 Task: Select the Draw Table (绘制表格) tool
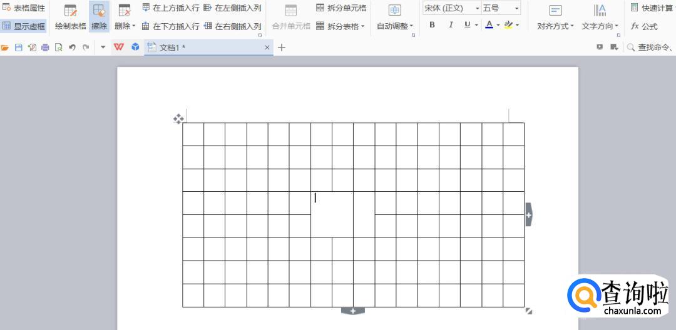tap(70, 17)
